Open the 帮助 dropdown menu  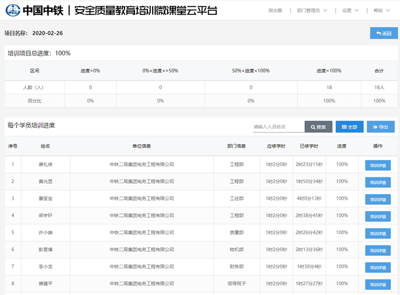(x=381, y=10)
